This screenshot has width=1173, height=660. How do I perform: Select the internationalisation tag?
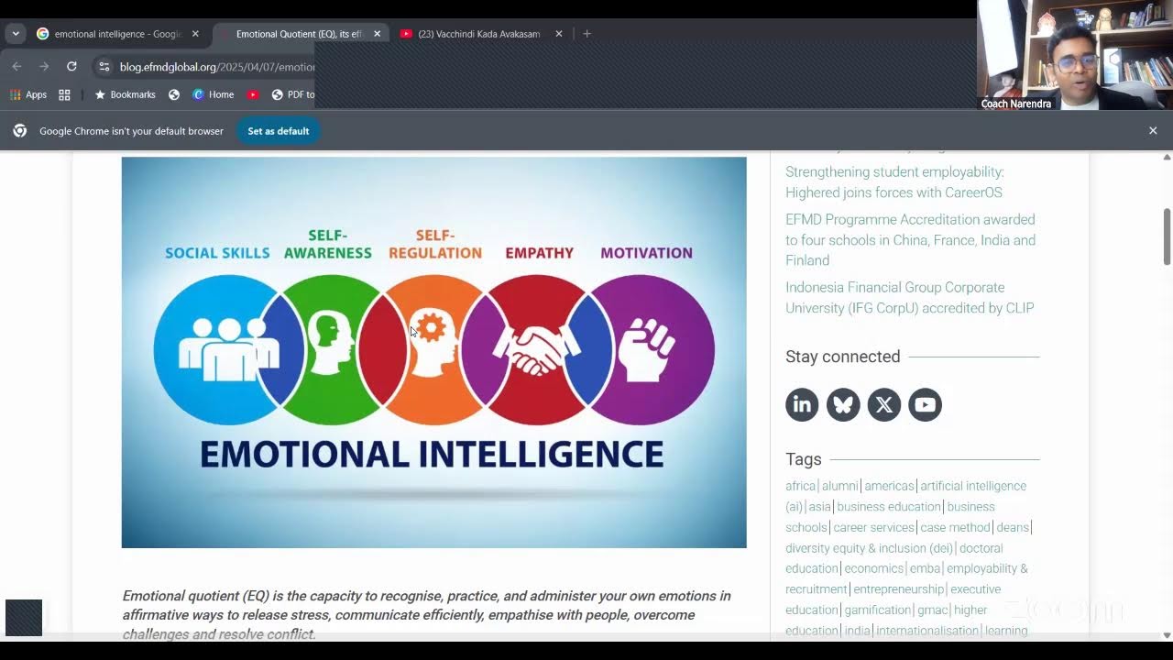pos(927,631)
